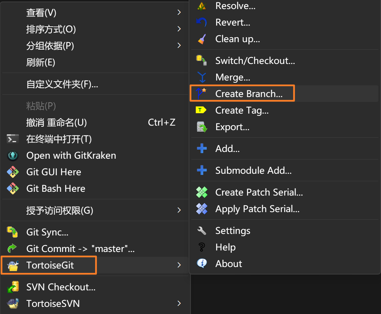Click the Switch/Checkout icon
Screen dimensions: 381x314
click(202, 61)
